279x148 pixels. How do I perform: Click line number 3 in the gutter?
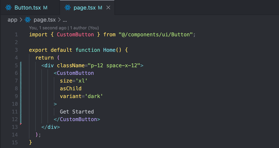[16, 50]
